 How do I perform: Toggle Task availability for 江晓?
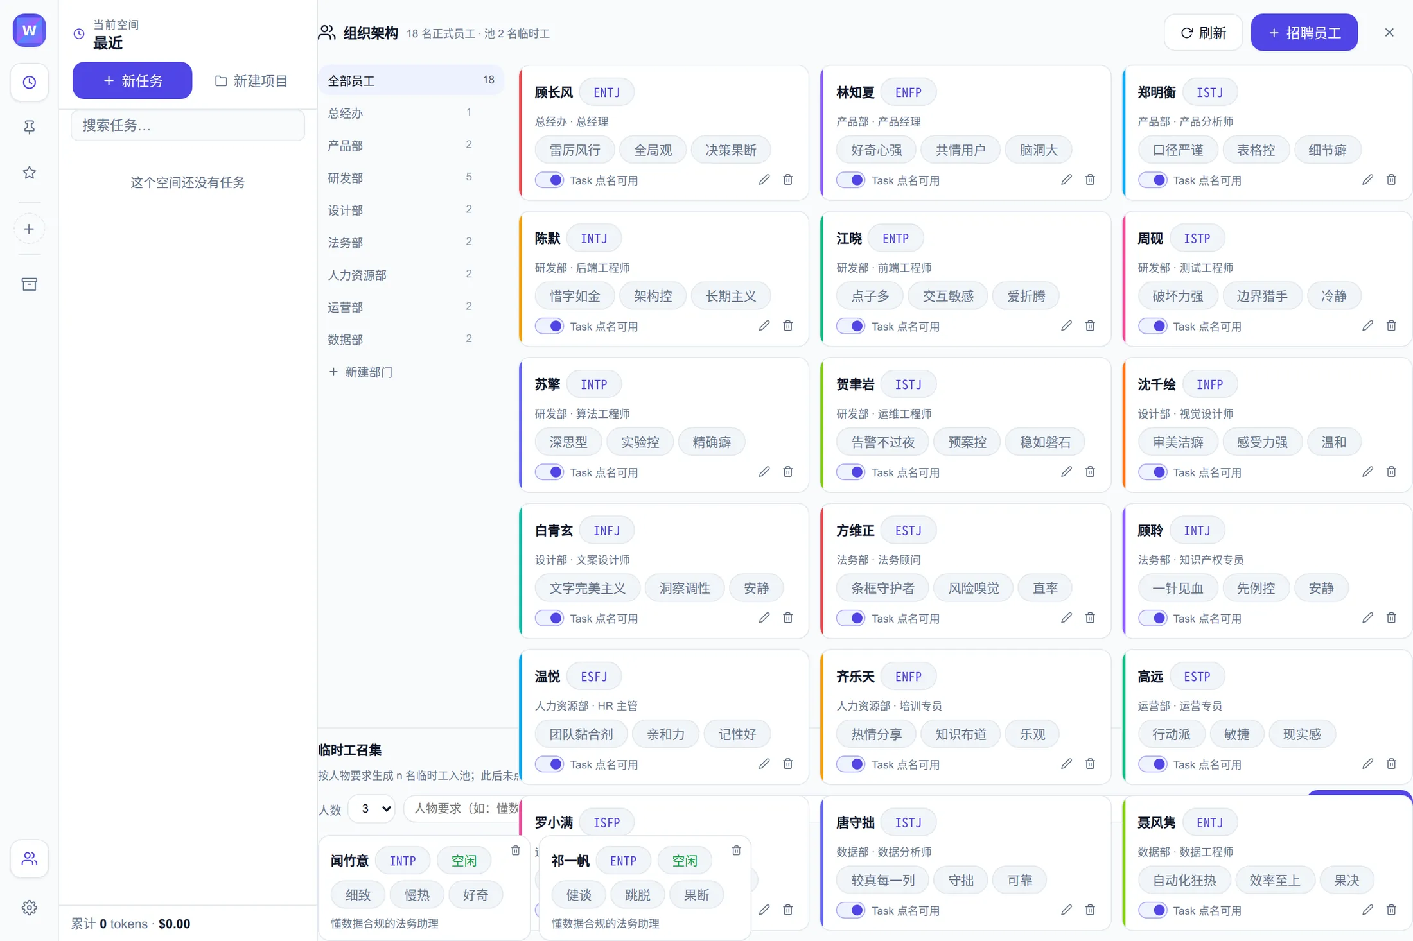pos(850,326)
